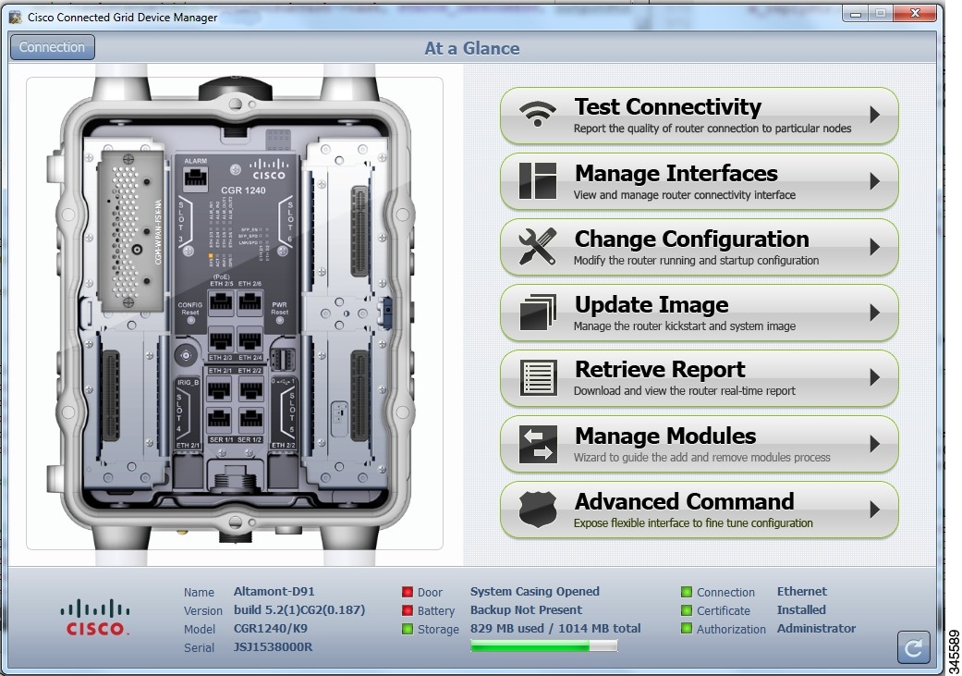Click the System Casing Opened status text
The width and height of the screenshot is (962, 676).
535,591
